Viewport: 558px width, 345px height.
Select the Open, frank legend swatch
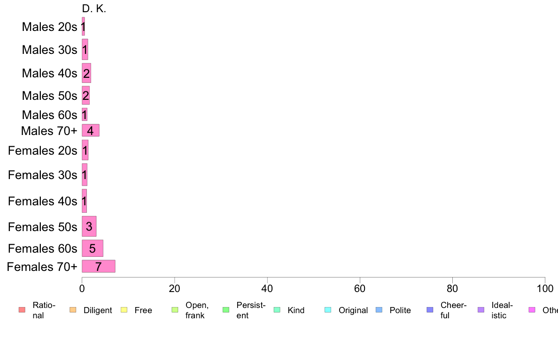pos(175,310)
